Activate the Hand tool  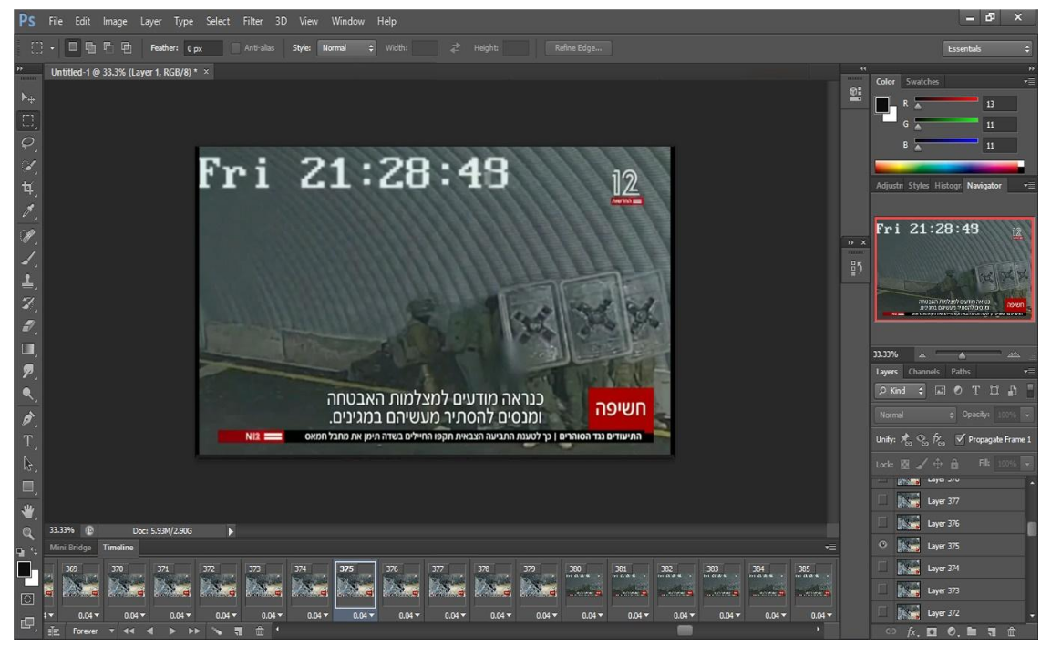click(x=27, y=510)
